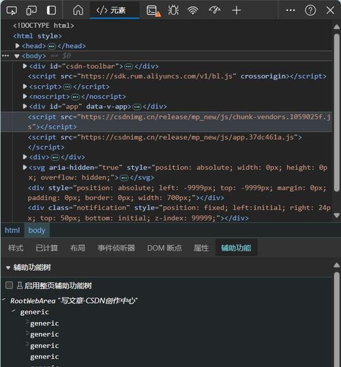The height and width of the screenshot is (367, 341).
Task: Click ellipsis badge of noscript element
Action: click(x=75, y=97)
